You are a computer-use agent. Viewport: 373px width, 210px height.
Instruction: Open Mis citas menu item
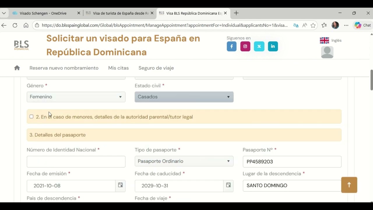pos(118,68)
